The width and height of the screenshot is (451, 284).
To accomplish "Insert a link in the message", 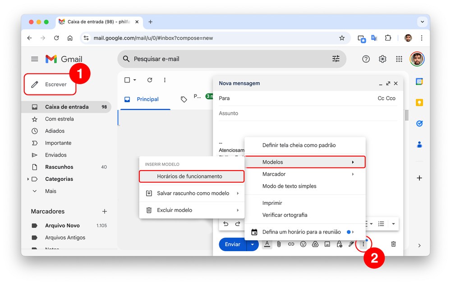I will coord(291,244).
